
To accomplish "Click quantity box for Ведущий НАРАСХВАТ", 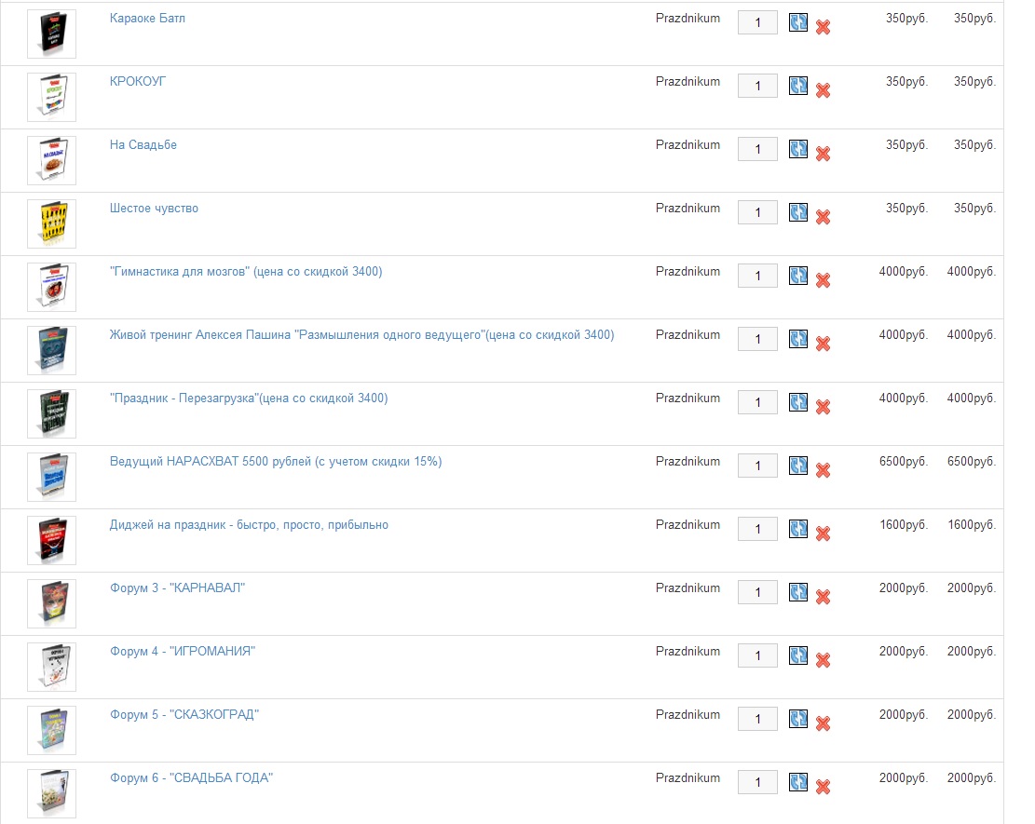I will [757, 466].
